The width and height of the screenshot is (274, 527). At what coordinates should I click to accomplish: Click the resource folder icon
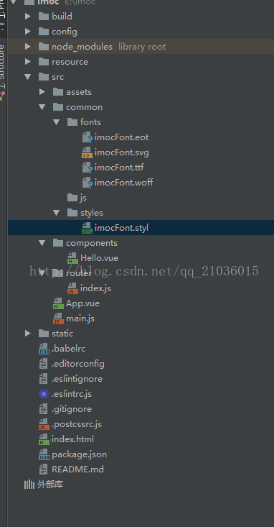point(44,62)
